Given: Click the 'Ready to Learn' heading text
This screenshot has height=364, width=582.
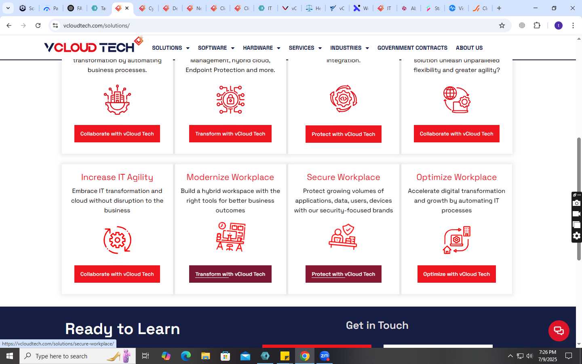Looking at the screenshot, I should (x=122, y=329).
